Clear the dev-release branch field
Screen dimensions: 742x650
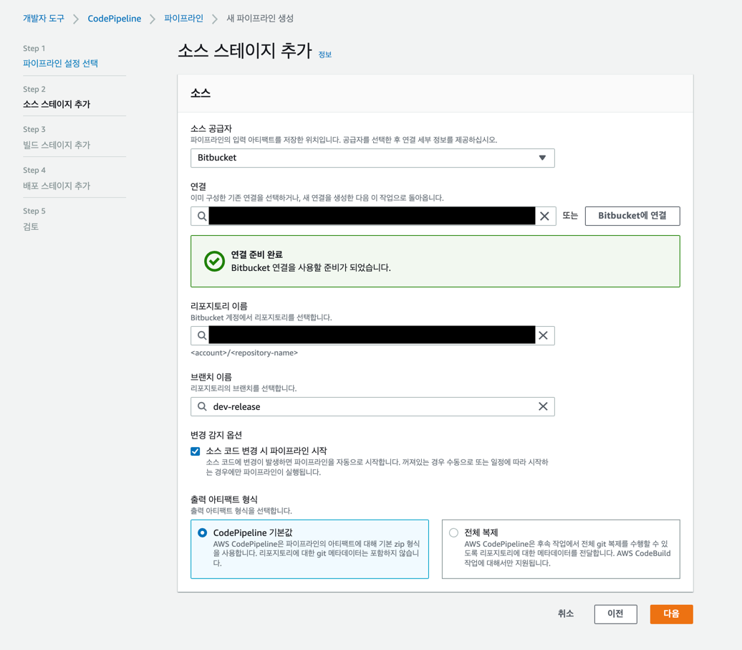click(543, 406)
